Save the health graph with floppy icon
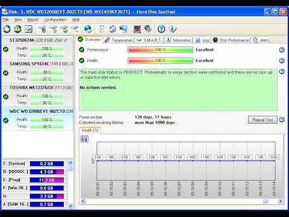 84,139
